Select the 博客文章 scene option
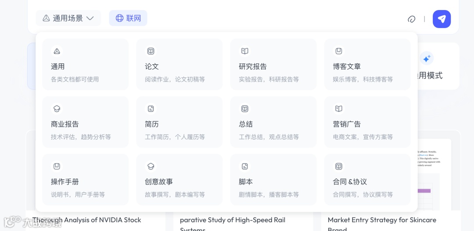474x231 pixels. (x=367, y=64)
